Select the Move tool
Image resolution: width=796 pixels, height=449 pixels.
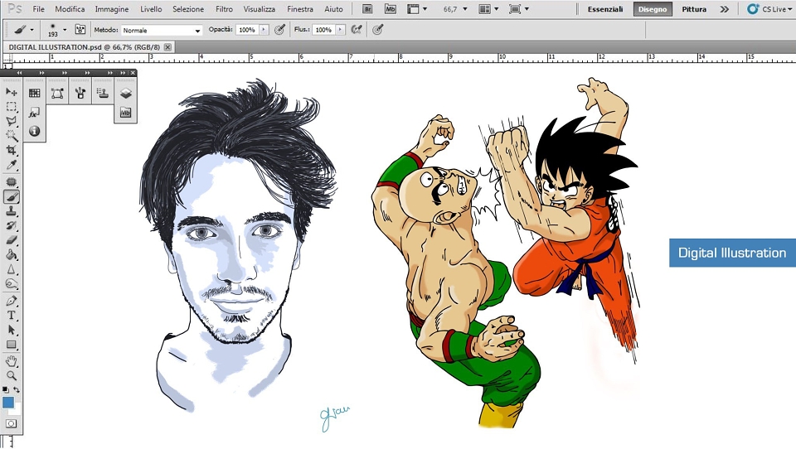pos(11,92)
